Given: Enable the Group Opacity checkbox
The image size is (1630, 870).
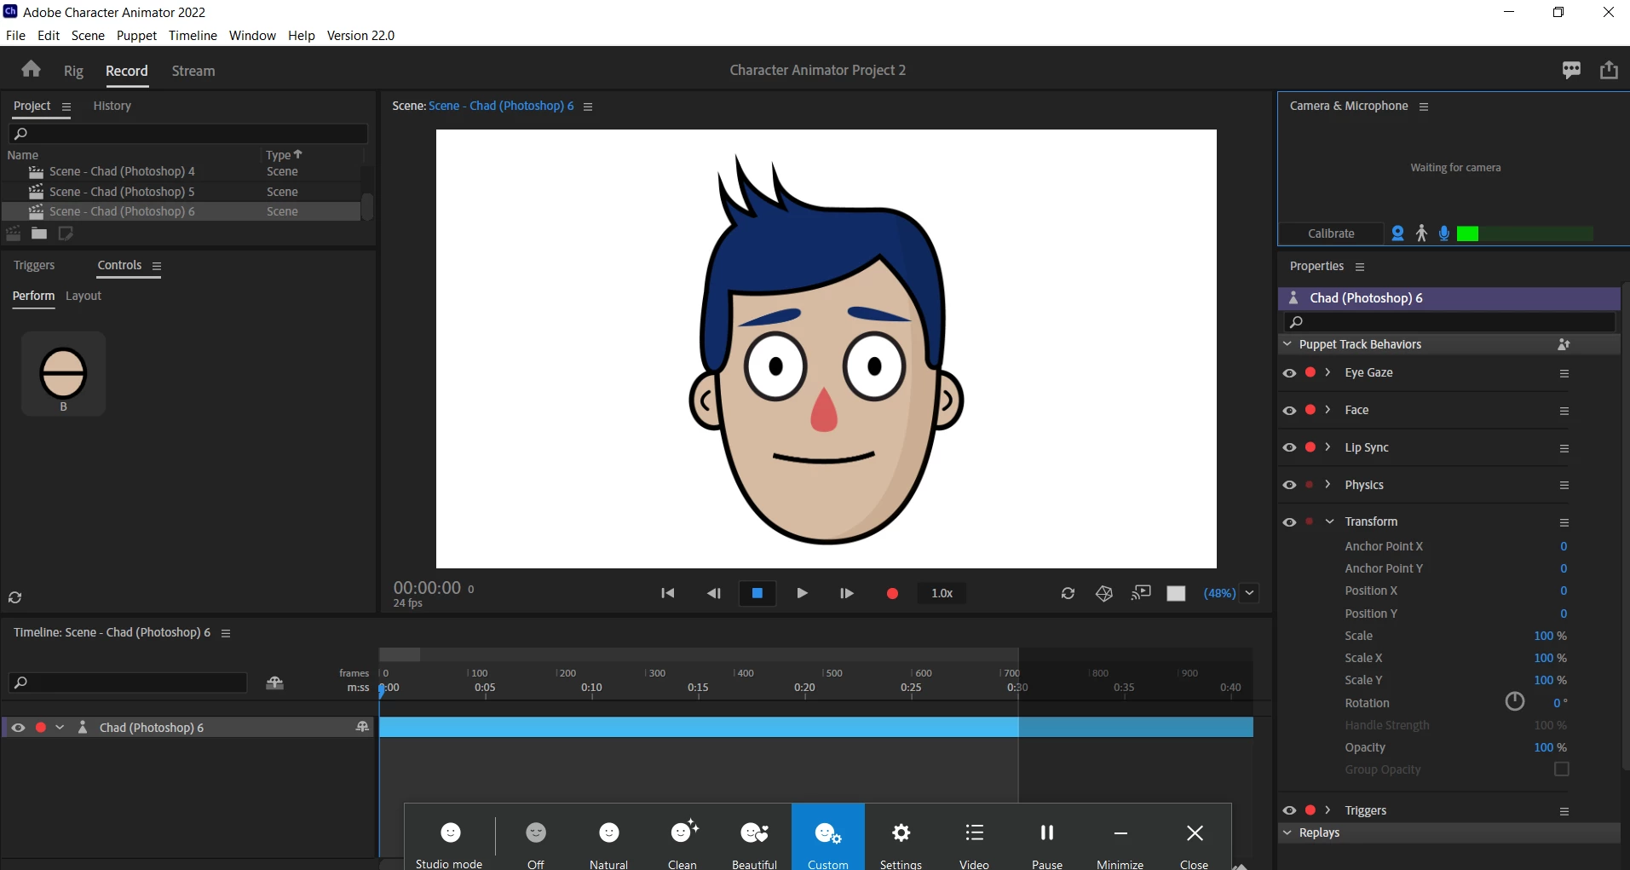Looking at the screenshot, I should pos(1562,769).
